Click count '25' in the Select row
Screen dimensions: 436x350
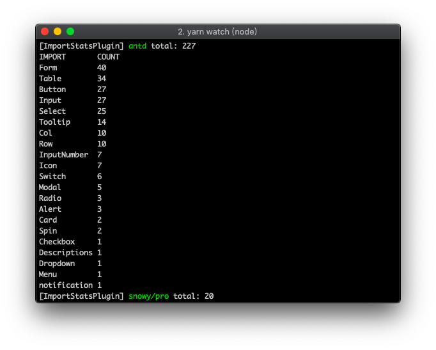(x=102, y=111)
